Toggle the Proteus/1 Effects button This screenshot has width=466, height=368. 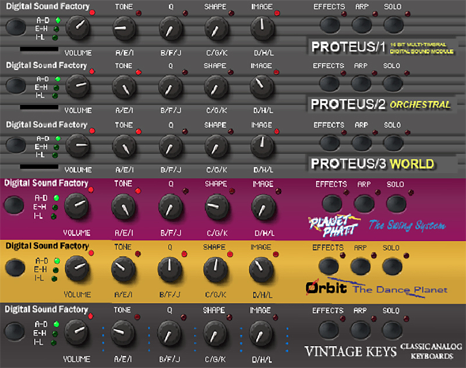point(330,24)
